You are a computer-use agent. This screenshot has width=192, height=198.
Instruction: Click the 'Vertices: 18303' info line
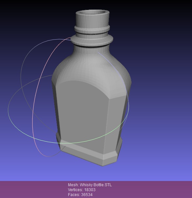pos(82,190)
